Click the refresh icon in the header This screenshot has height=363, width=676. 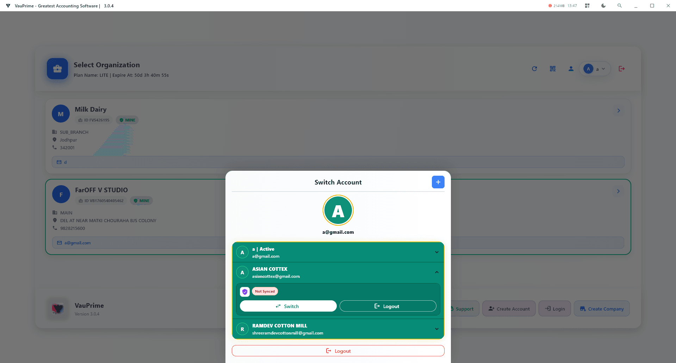[534, 69]
